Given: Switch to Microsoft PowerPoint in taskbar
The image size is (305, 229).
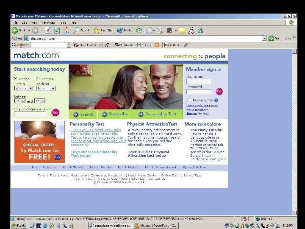Looking at the screenshot, I should tap(156, 226).
